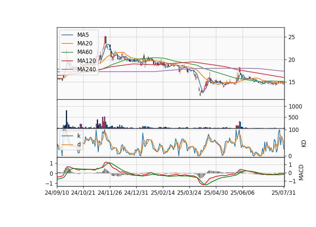The image size is (316, 227).
Task: Click the k legend label in KD panel
Action: (79, 136)
